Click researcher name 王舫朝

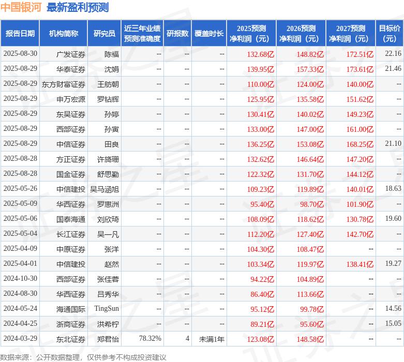pyautogui.click(x=108, y=84)
